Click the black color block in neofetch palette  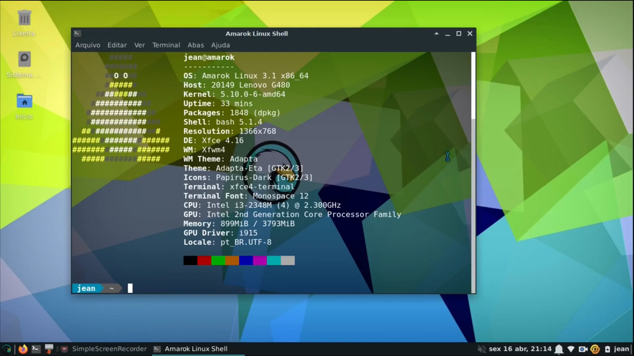(190, 260)
